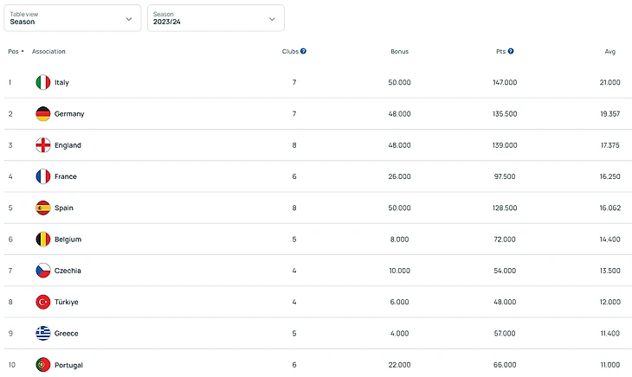Open the Czechia association link

point(68,271)
